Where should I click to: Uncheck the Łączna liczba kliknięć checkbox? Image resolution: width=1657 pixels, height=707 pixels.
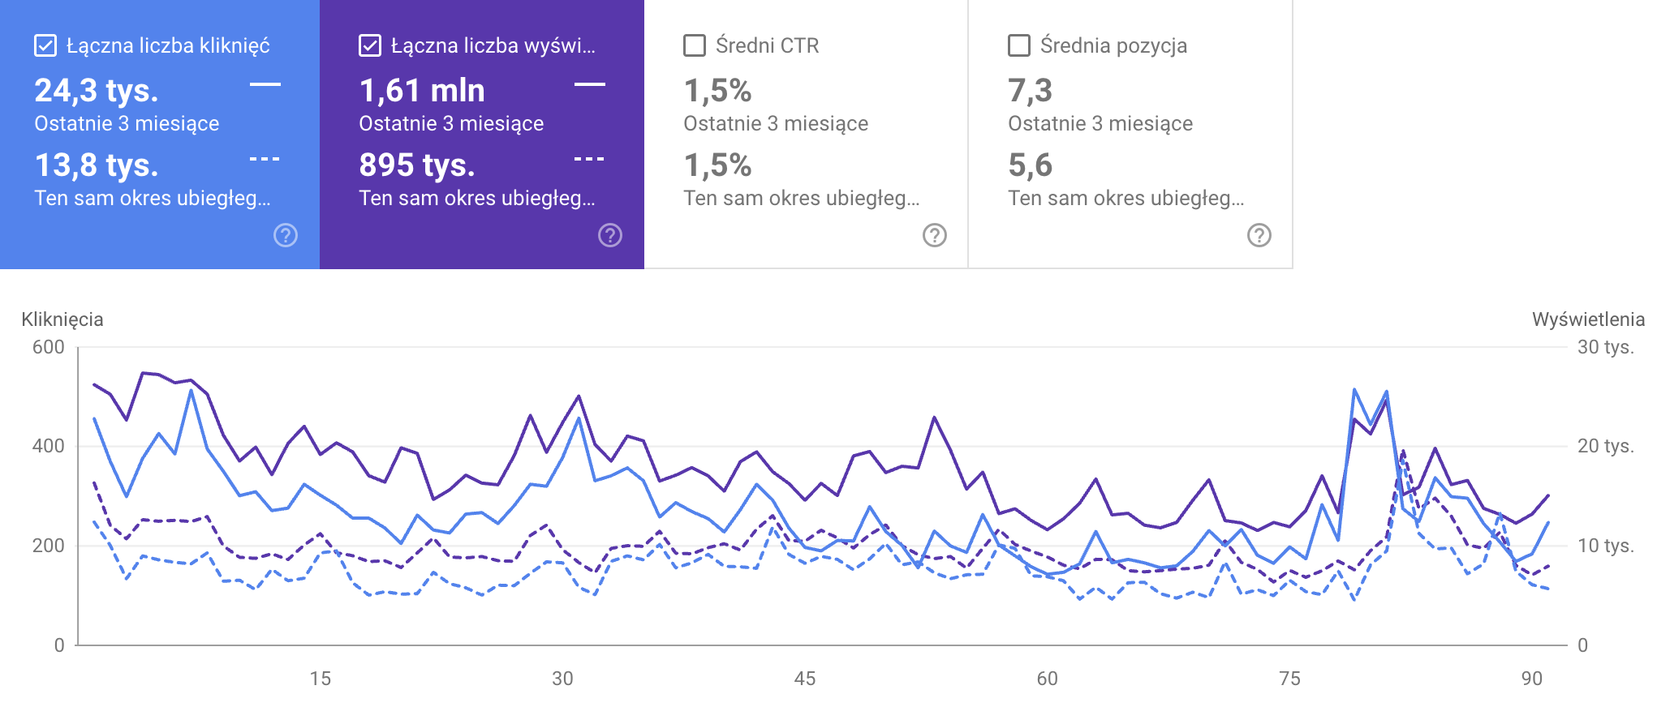tap(45, 45)
